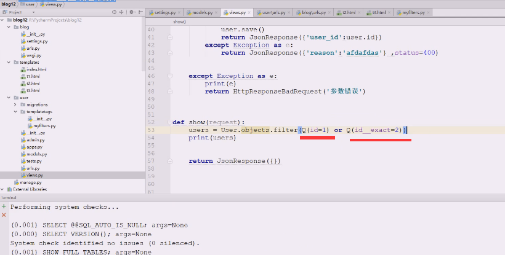Click the fold marker on line 46

[x=170, y=76]
